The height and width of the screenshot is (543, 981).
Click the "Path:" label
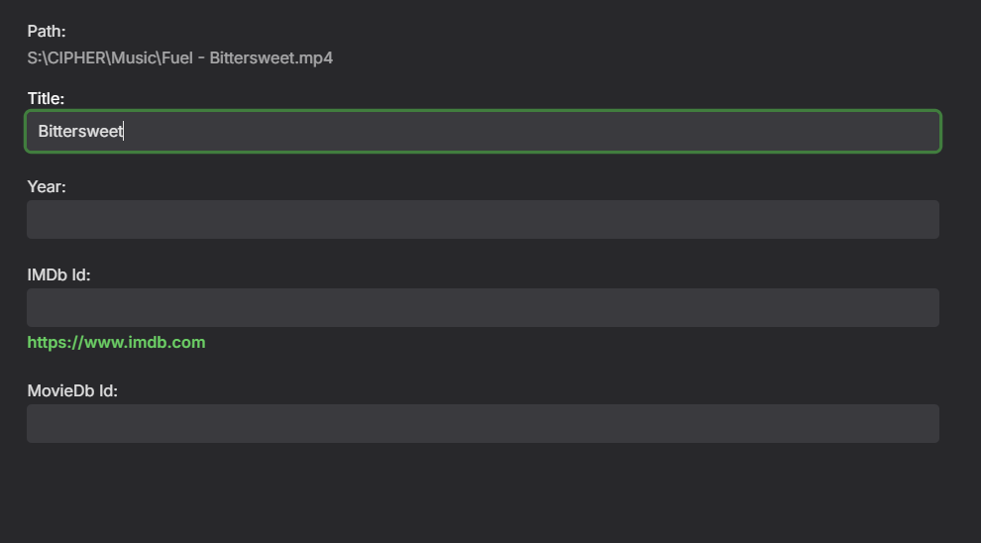(47, 32)
